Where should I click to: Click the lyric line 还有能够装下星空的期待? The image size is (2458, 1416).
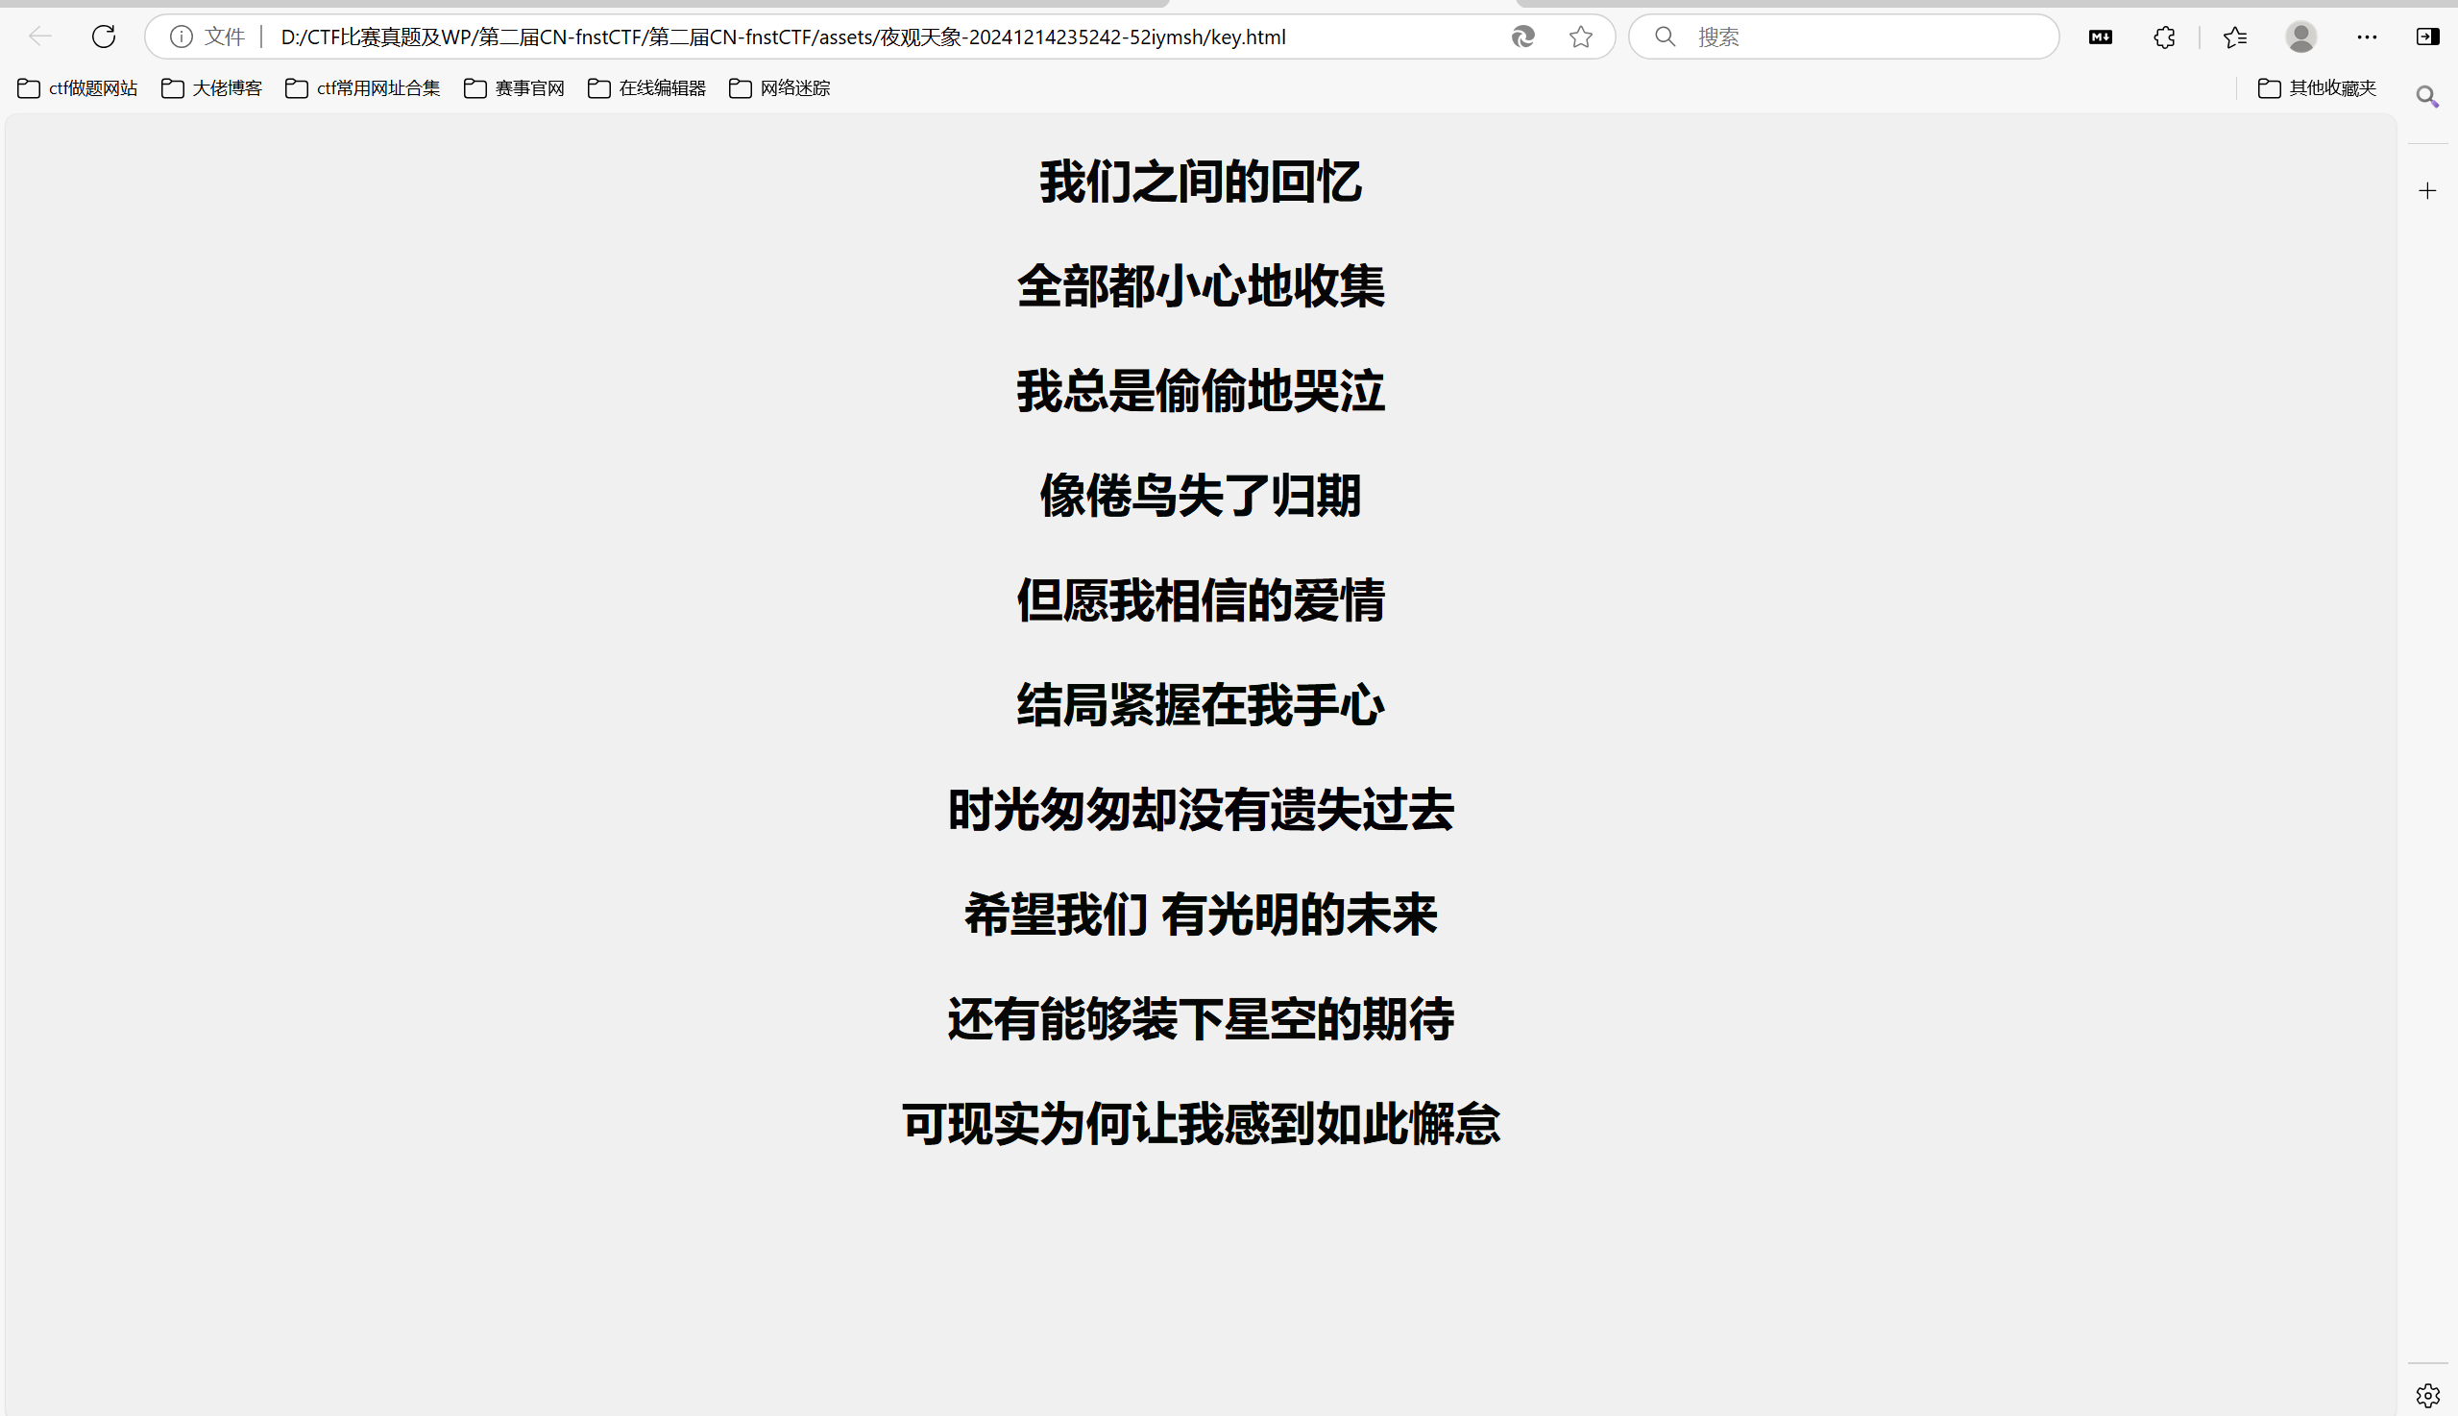pyautogui.click(x=1200, y=1020)
